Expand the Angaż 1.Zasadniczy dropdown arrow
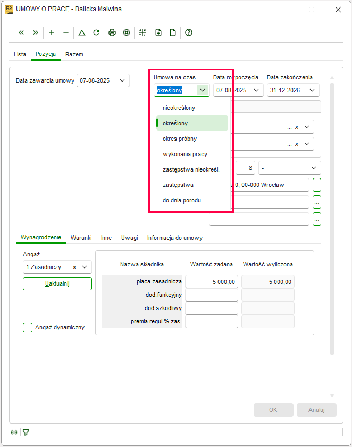This screenshot has width=352, height=447. (x=85, y=267)
